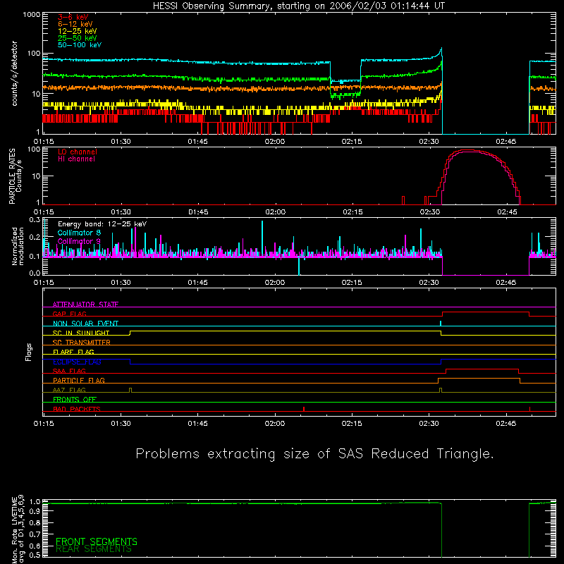Click the ATTENUATOR STATE flag label
Image resolution: width=564 pixels, height=564 pixels.
tap(85, 305)
